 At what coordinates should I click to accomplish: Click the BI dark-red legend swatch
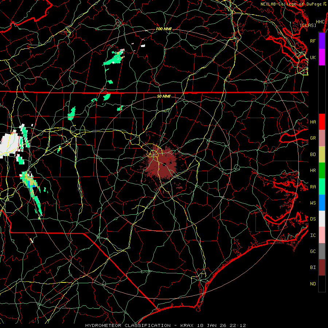click(322, 268)
